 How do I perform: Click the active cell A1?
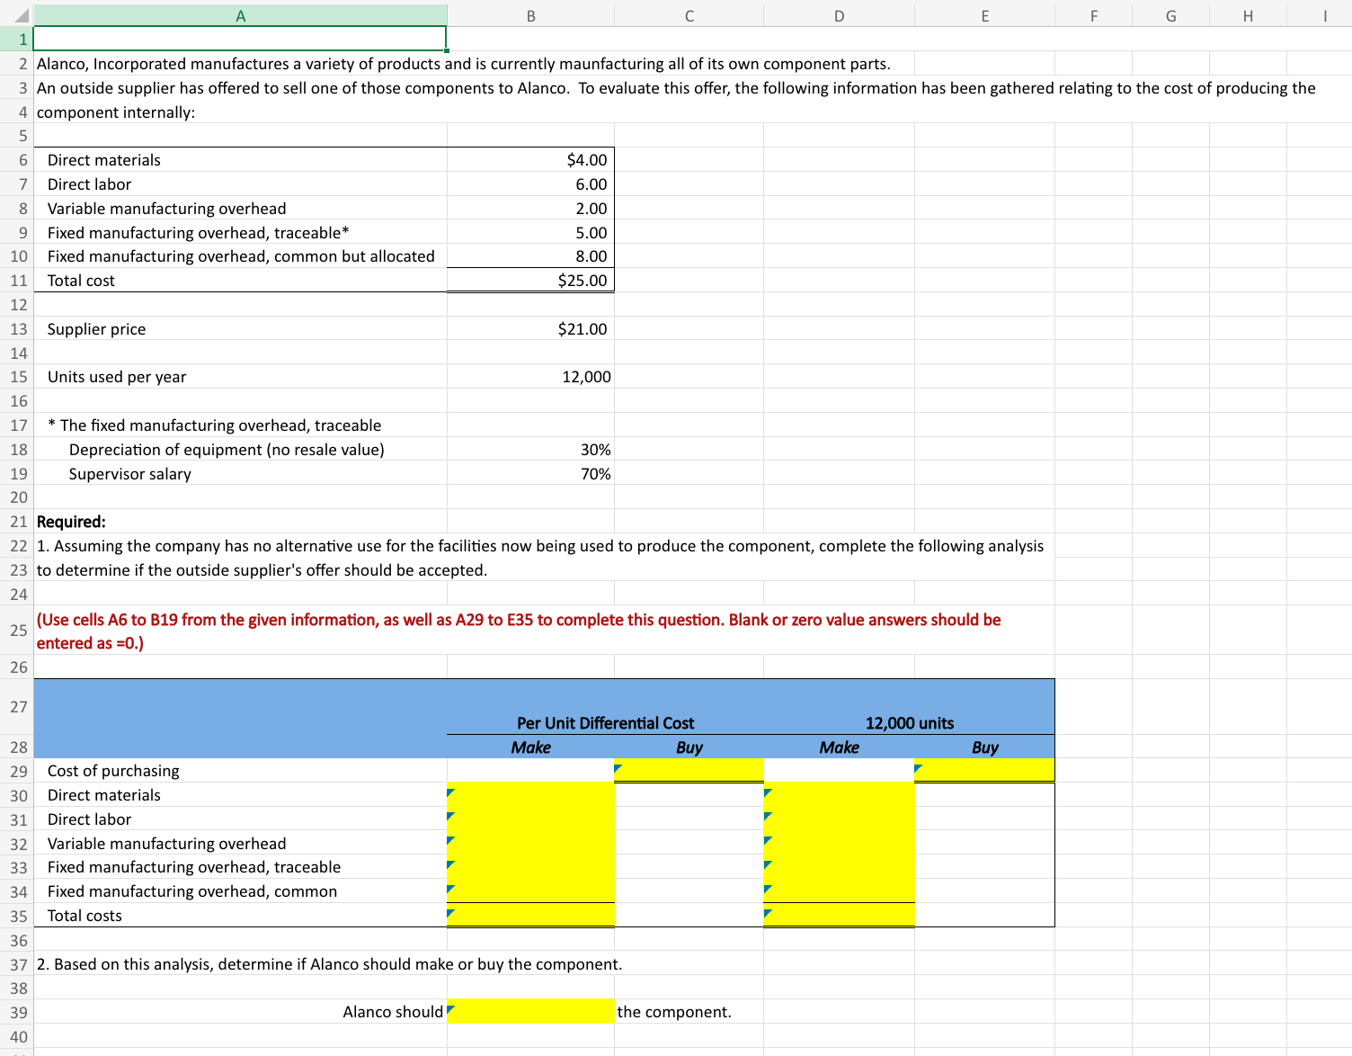(240, 39)
